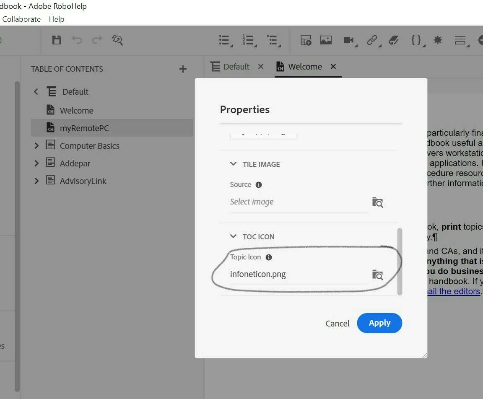Screen dimensions: 483x399
Task: Click the Addepar book label
Action: 75,163
